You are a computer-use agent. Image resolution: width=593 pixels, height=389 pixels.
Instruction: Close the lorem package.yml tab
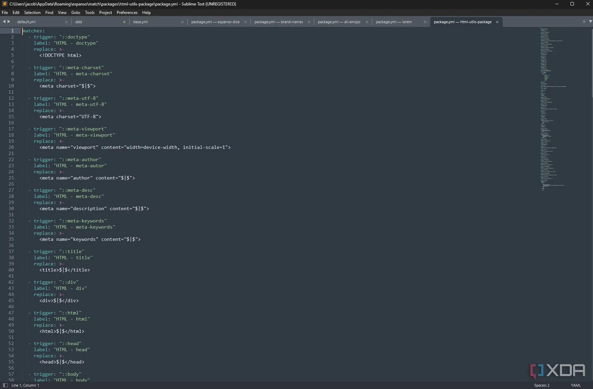[x=425, y=22]
